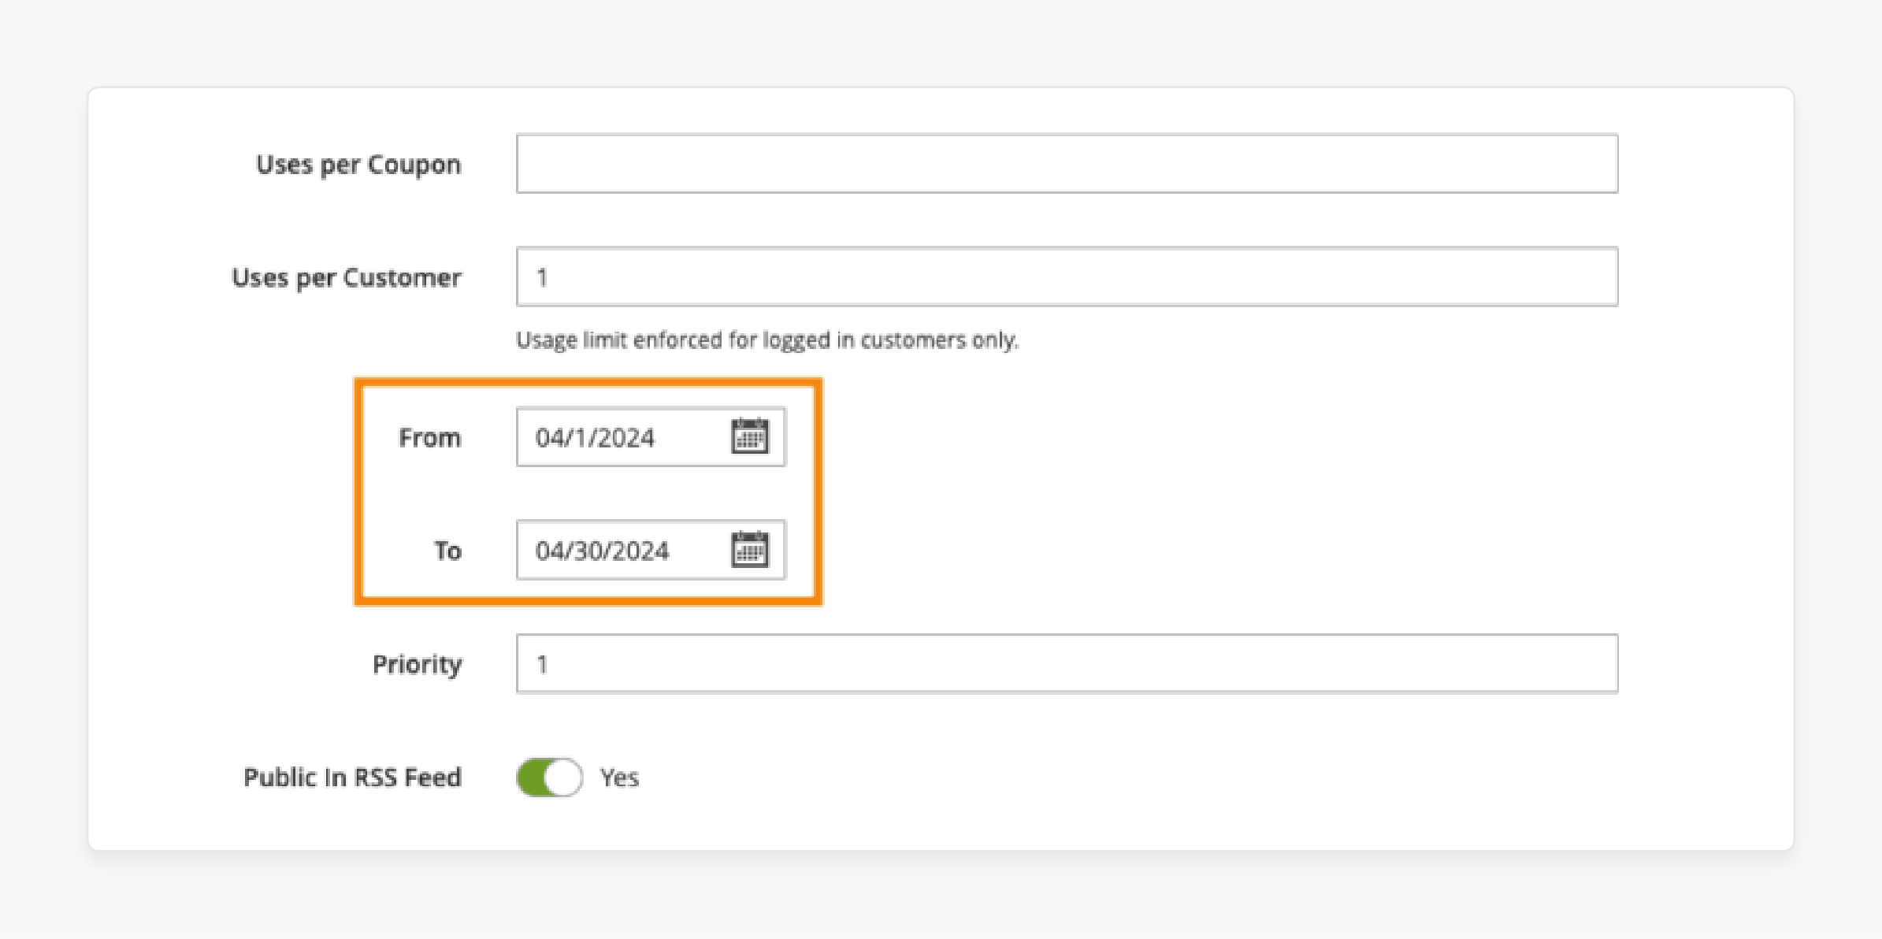
Task: Click the 'Usage limit enforced for logged in customers only.' note
Action: [x=767, y=340]
